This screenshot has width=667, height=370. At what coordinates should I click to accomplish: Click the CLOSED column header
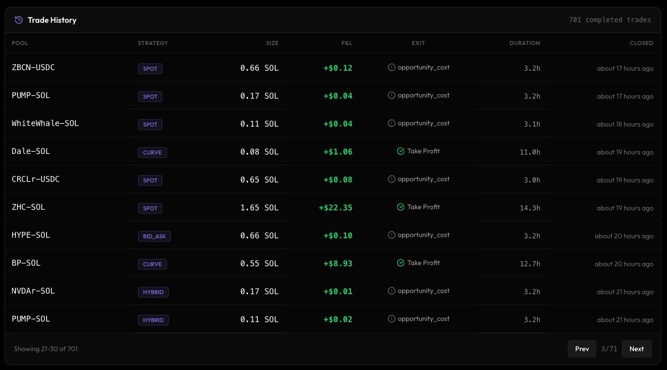pos(641,43)
